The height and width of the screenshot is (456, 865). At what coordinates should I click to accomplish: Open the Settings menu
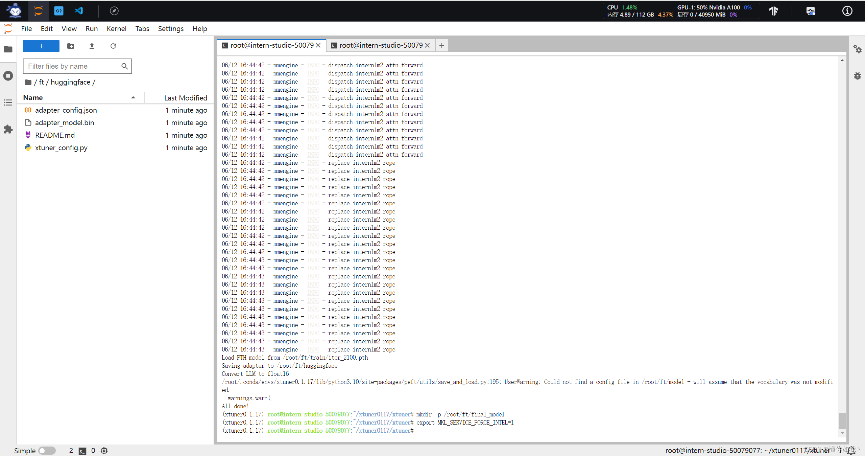point(171,29)
